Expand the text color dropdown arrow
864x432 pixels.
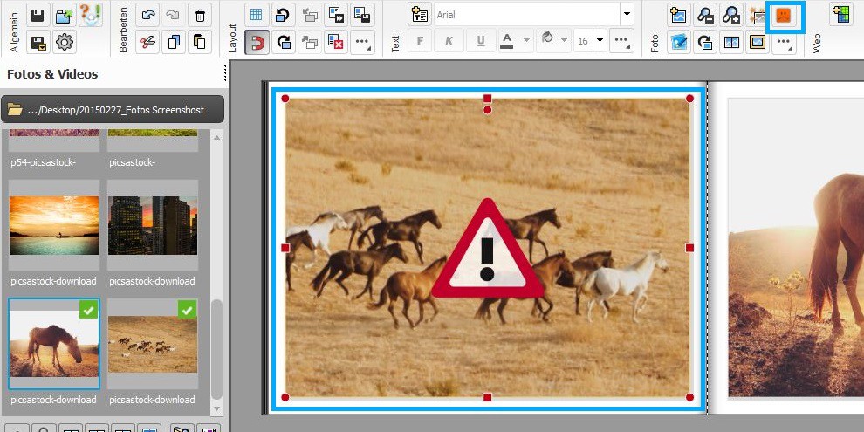526,41
